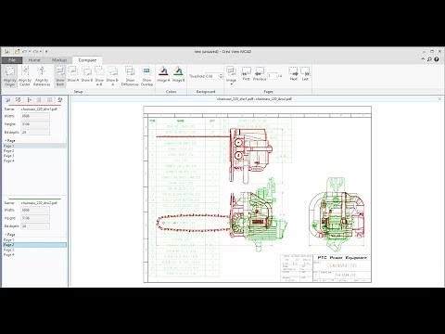Select Page 3 of the second image
Screen dimensions: 445x334
34,250
